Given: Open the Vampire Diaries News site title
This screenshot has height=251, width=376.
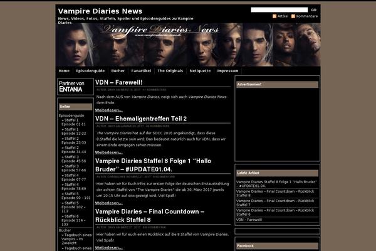Looking at the screenshot, I should (x=100, y=11).
